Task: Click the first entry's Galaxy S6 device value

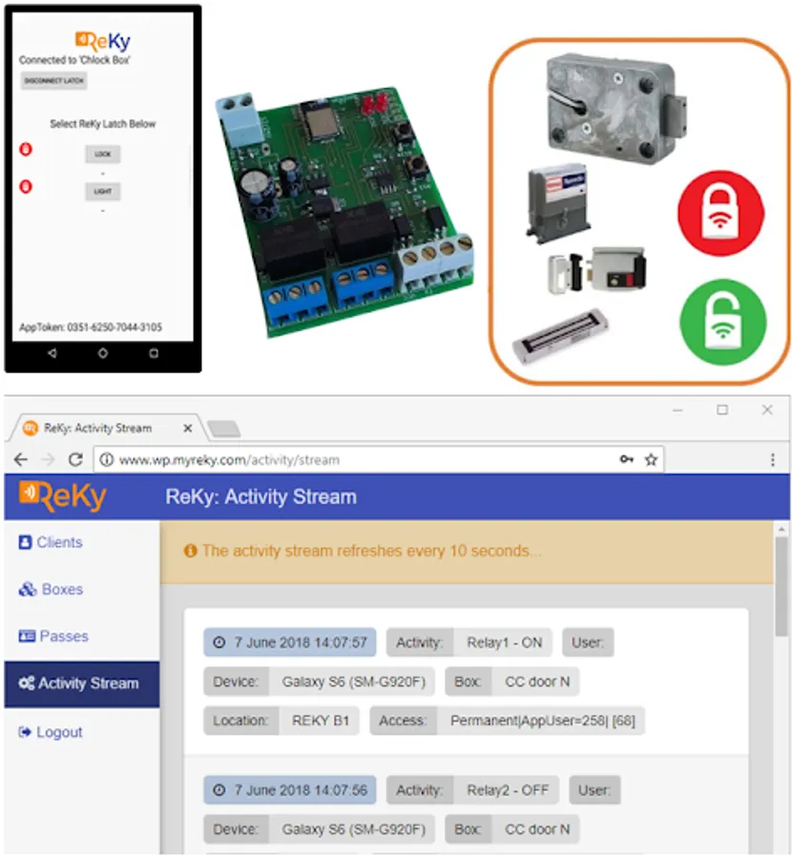Action: [x=353, y=681]
